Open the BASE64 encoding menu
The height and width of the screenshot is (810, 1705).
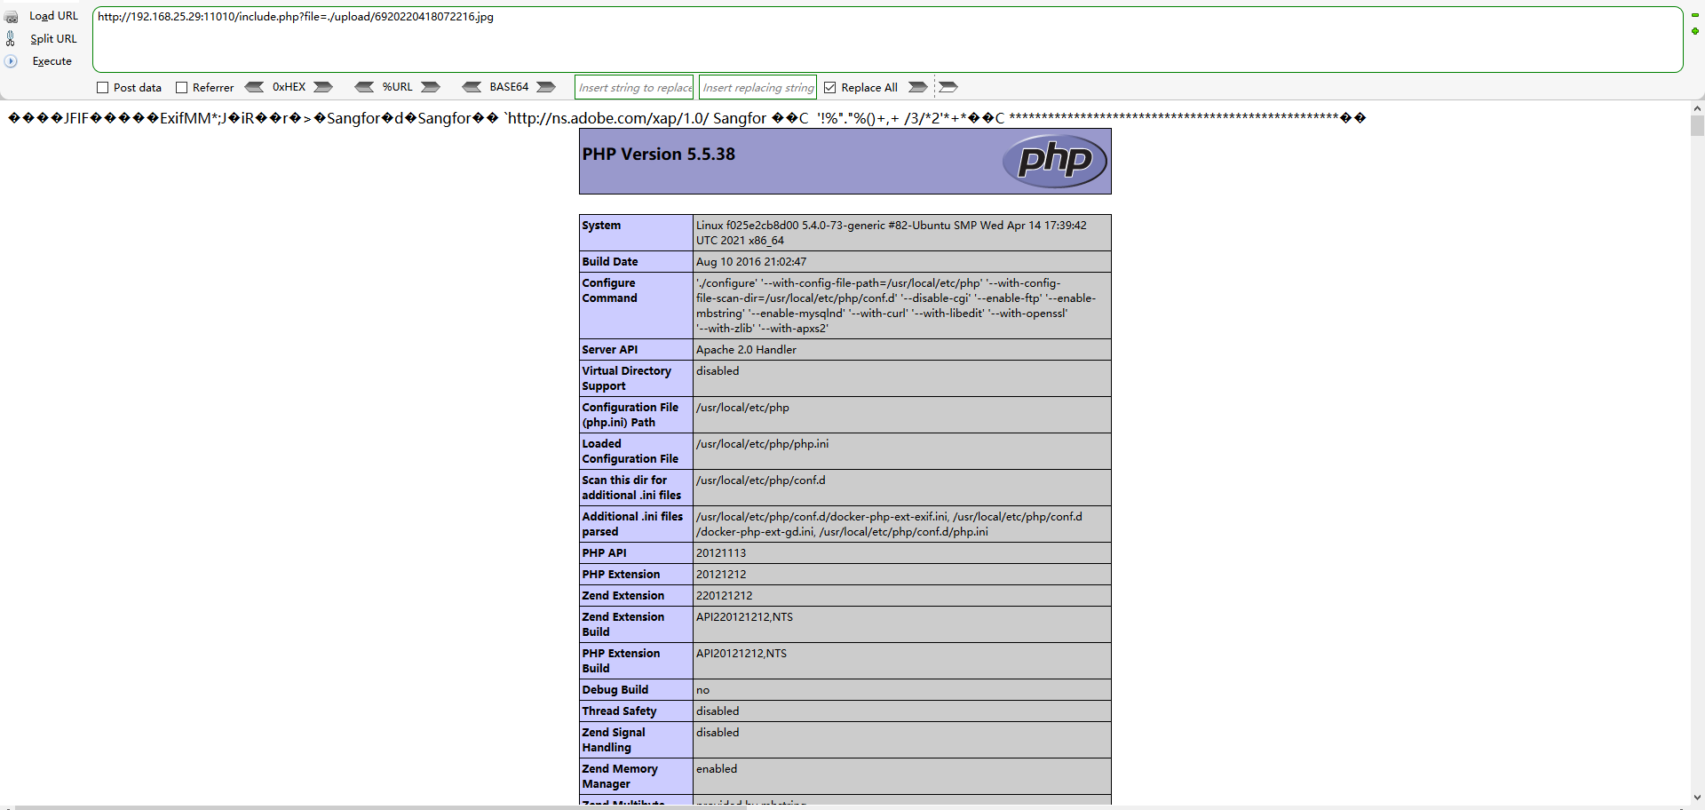coord(509,87)
